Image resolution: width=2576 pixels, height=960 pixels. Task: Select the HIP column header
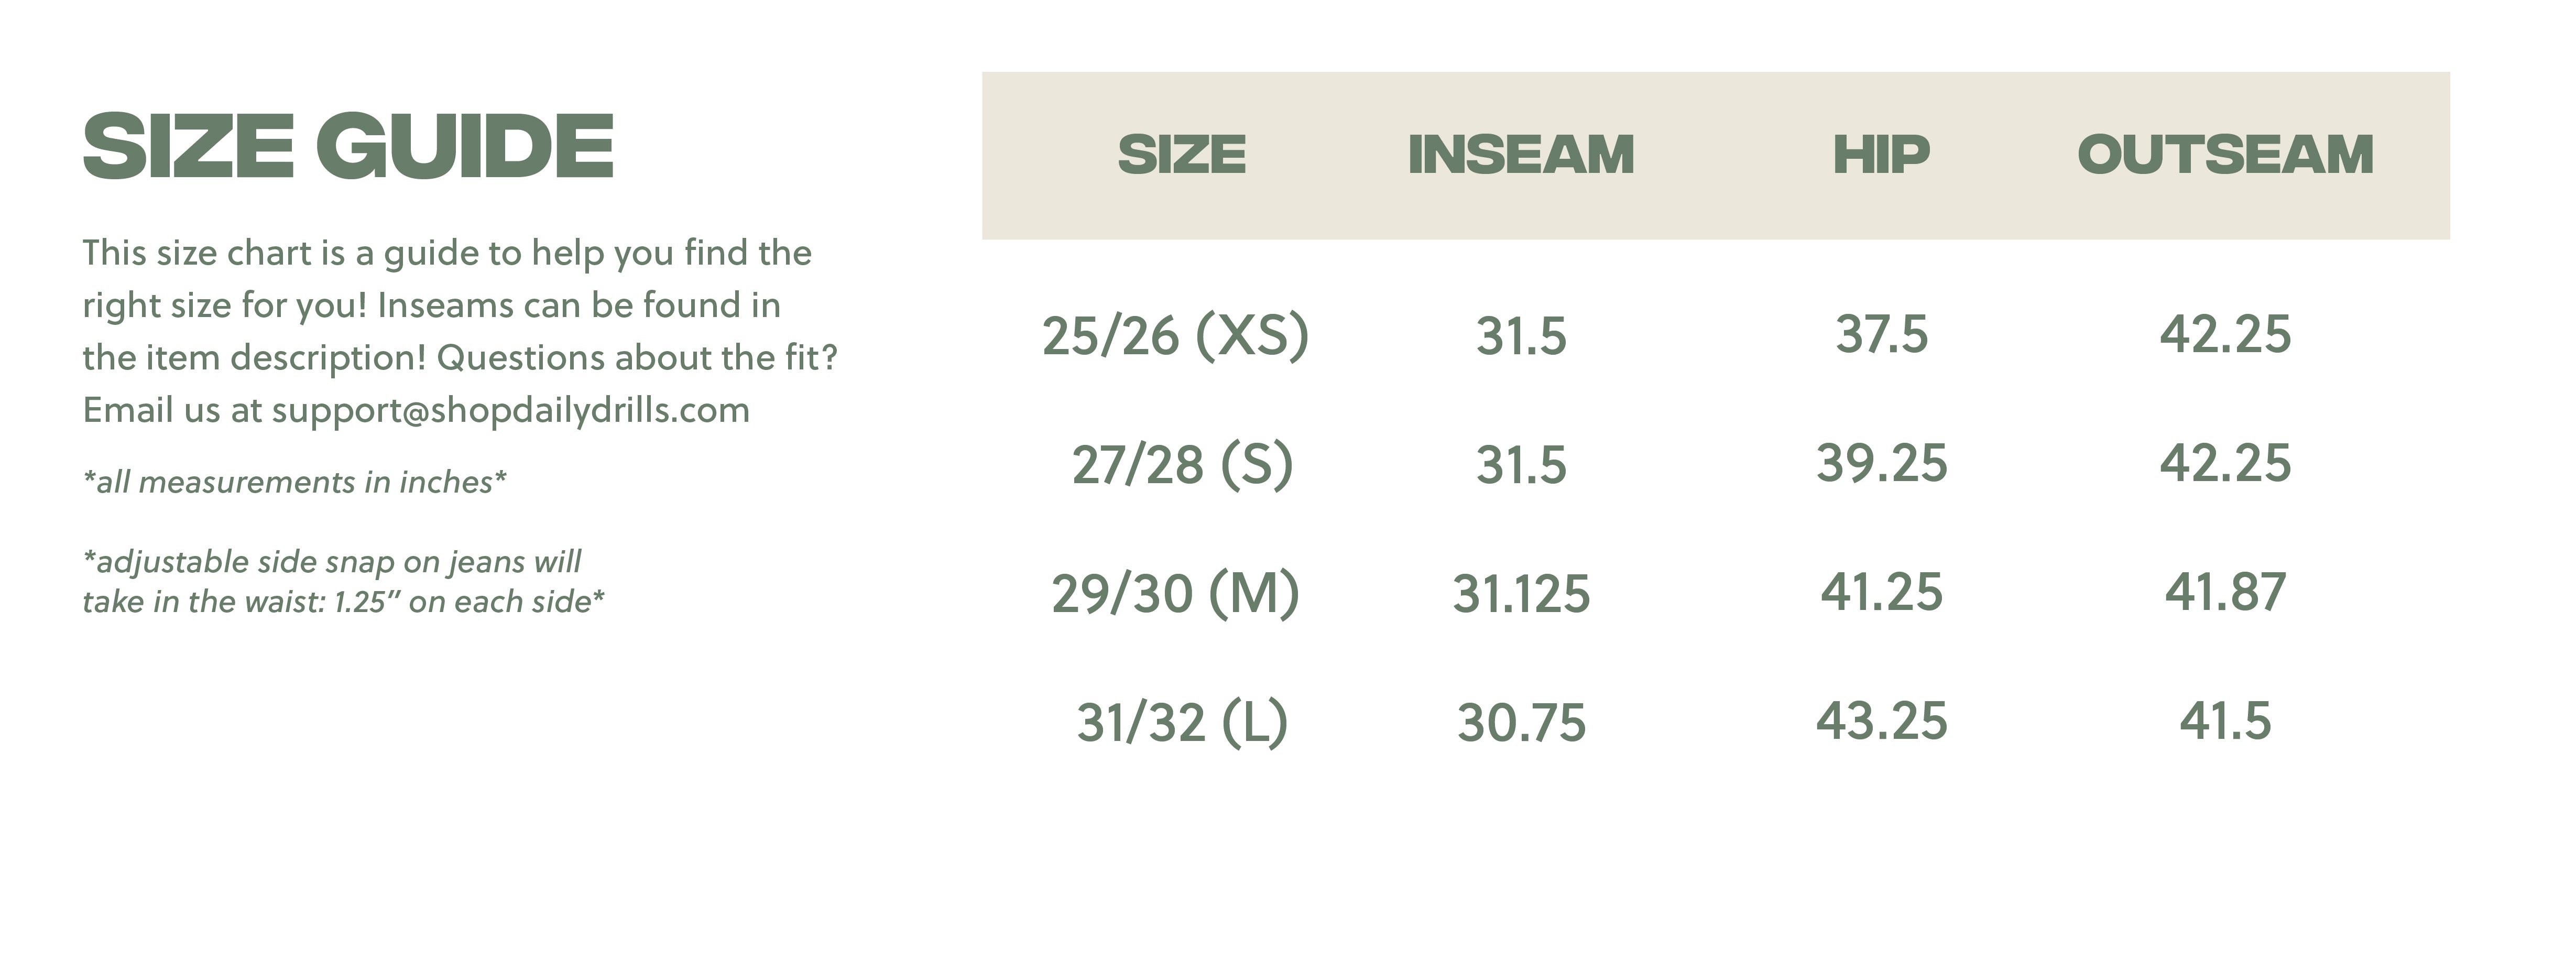click(x=1881, y=154)
